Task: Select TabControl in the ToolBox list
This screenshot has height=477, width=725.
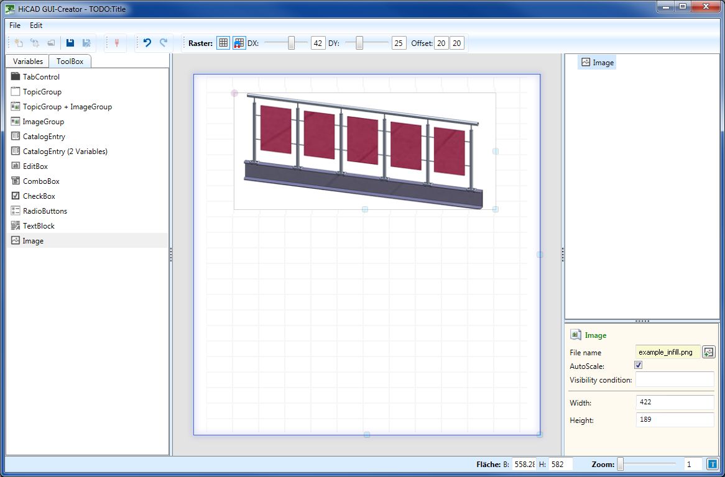Action: pos(41,77)
